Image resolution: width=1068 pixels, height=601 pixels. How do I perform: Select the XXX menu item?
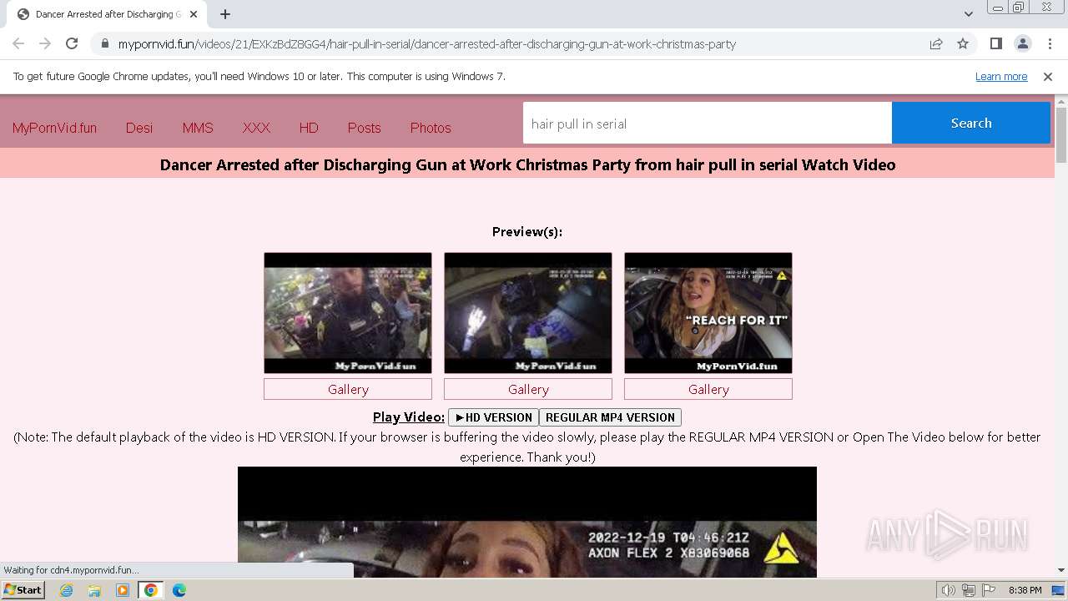[x=256, y=128]
